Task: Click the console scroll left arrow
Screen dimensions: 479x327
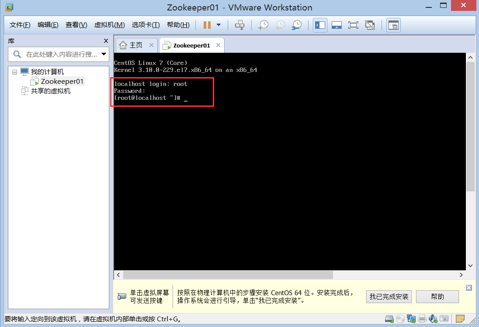Action: click(x=118, y=275)
